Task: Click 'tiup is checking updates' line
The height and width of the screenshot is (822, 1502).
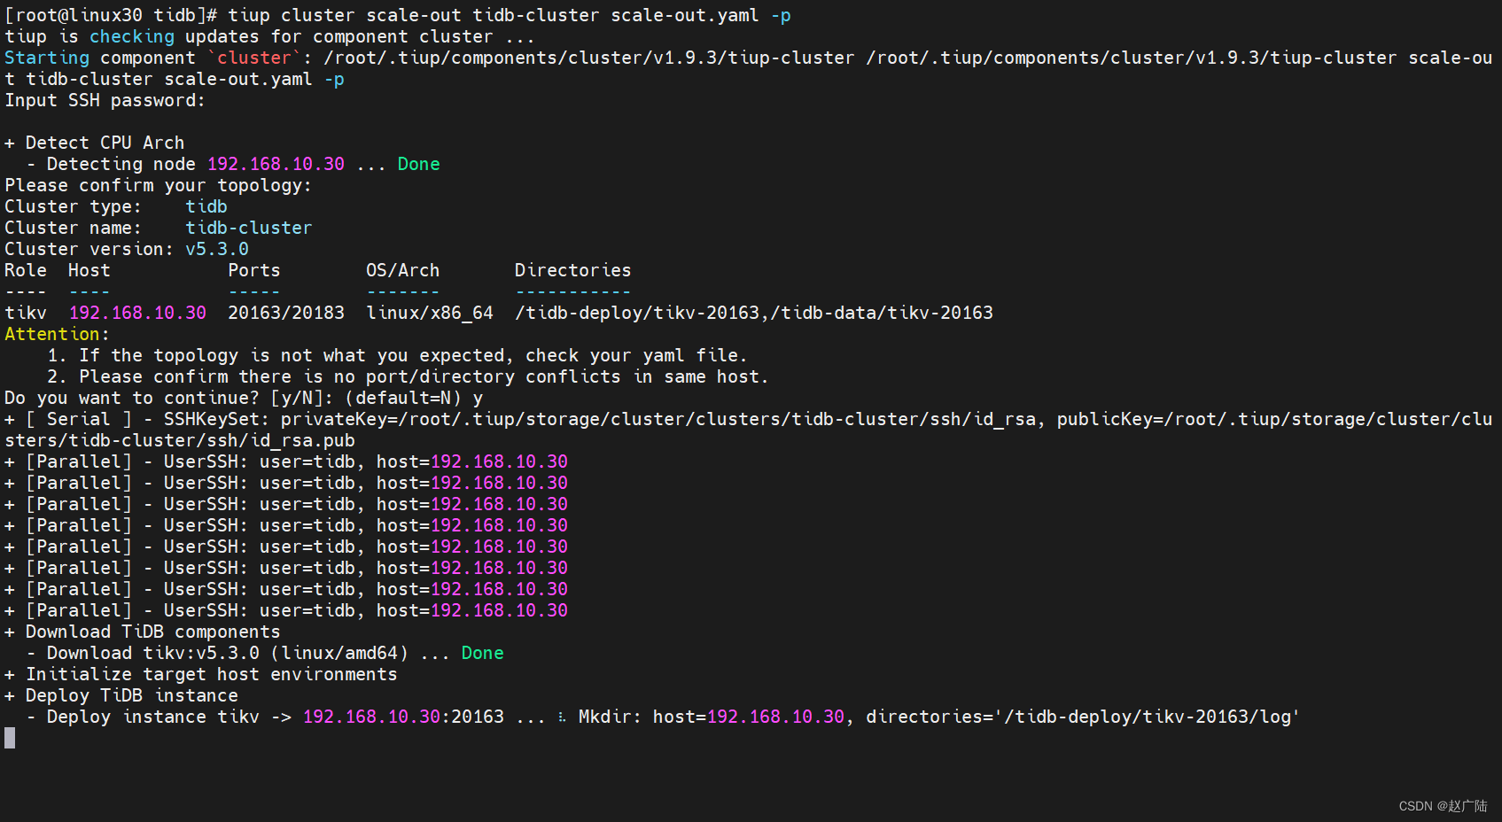Action: (269, 36)
